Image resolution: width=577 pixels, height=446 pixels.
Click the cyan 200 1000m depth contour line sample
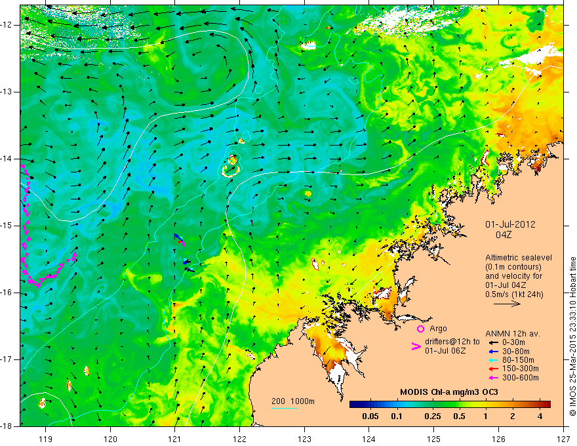[x=285, y=408]
